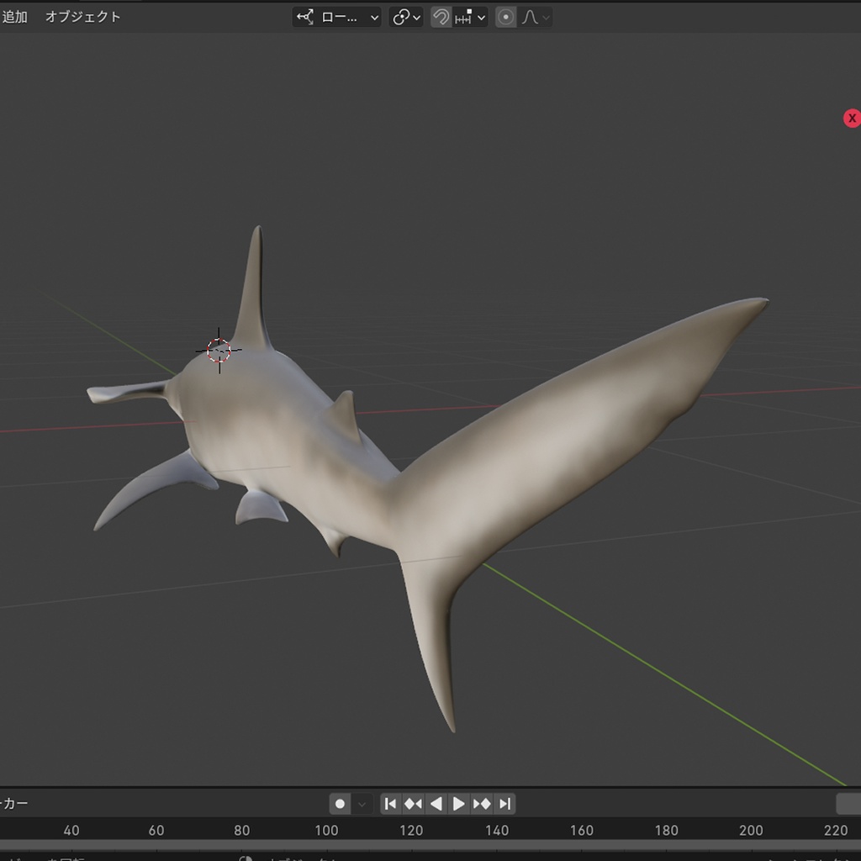Click the transform pivot point icon
The height and width of the screenshot is (861, 861).
(x=399, y=17)
